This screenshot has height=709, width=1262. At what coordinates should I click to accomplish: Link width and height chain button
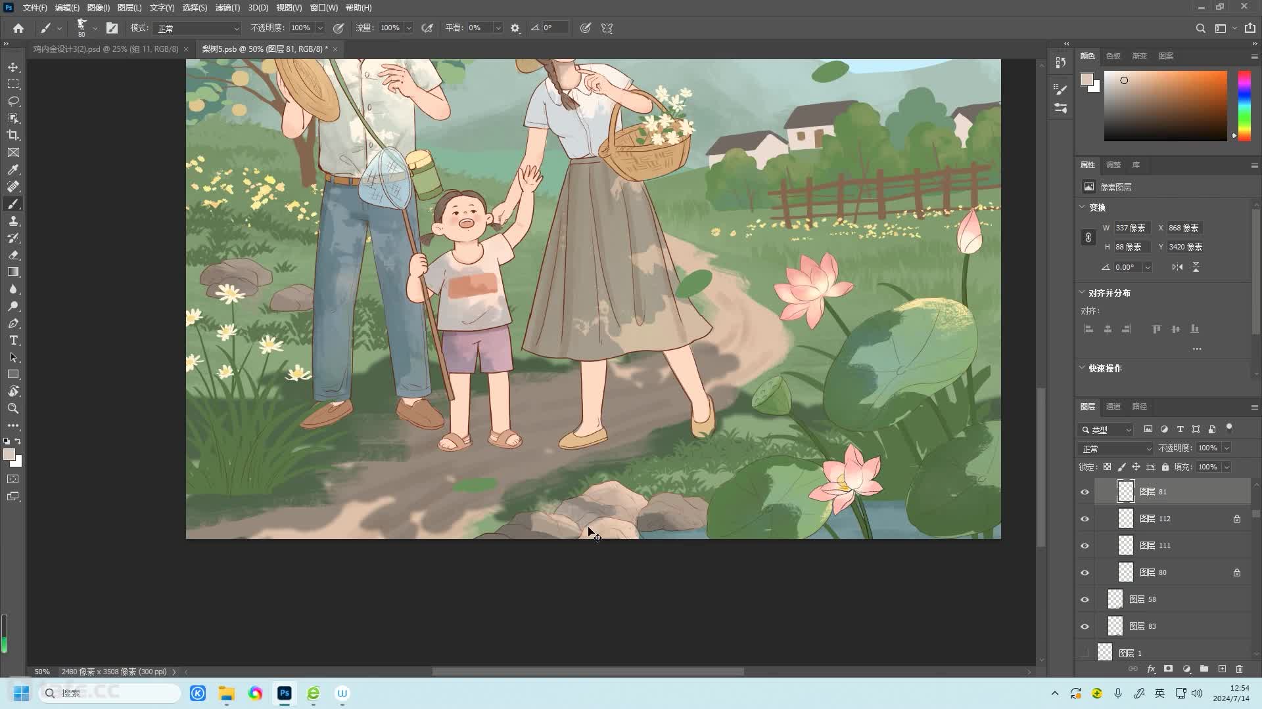tap(1088, 238)
